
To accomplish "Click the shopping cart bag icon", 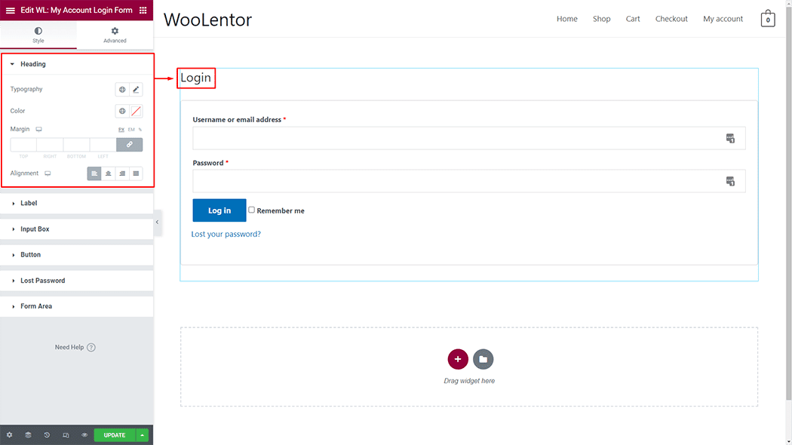I will click(x=768, y=19).
